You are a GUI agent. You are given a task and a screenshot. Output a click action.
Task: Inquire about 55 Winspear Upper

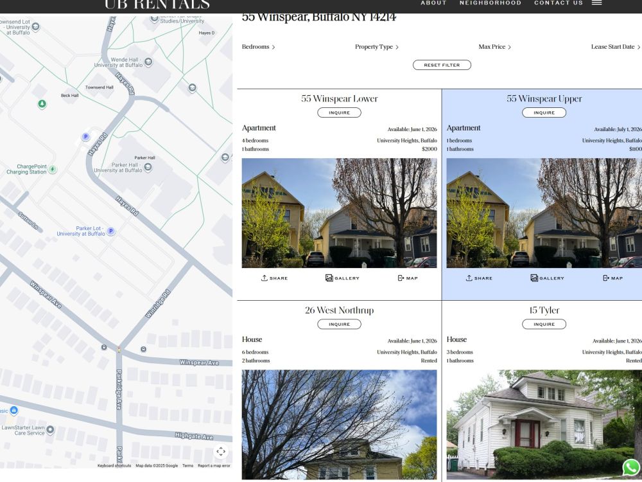click(544, 112)
